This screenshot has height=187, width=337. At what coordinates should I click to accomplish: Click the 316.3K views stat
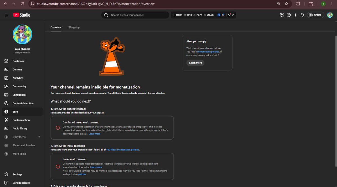pos(209,15)
